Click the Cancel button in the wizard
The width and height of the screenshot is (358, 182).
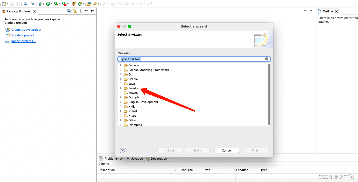[x=227, y=150]
